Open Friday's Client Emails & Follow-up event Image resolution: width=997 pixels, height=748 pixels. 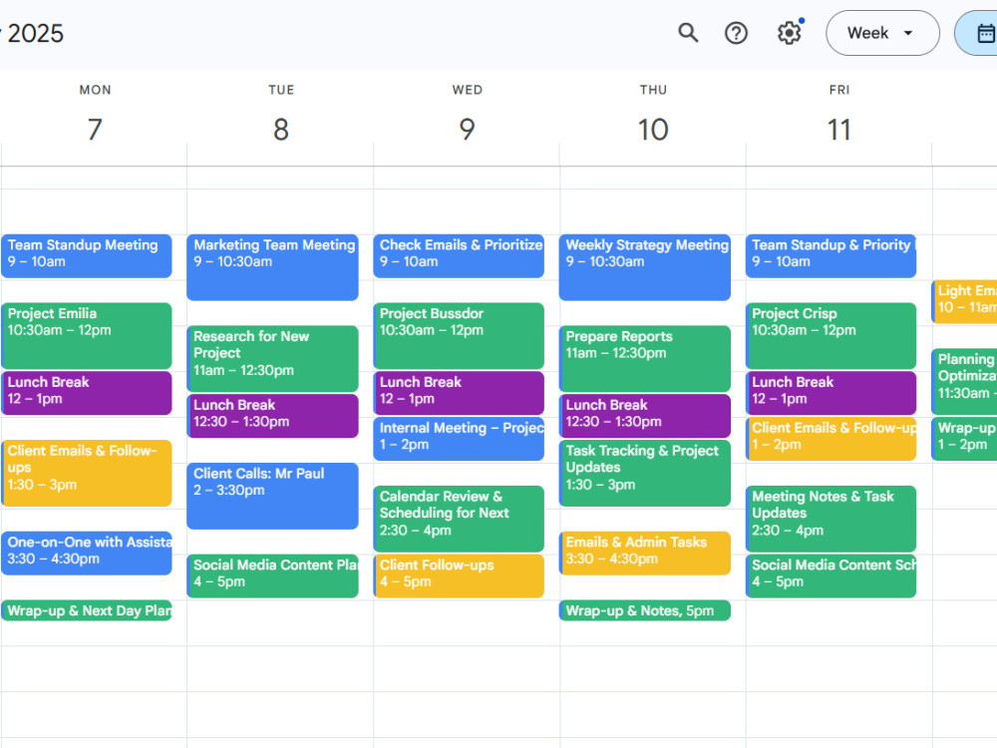[831, 439]
